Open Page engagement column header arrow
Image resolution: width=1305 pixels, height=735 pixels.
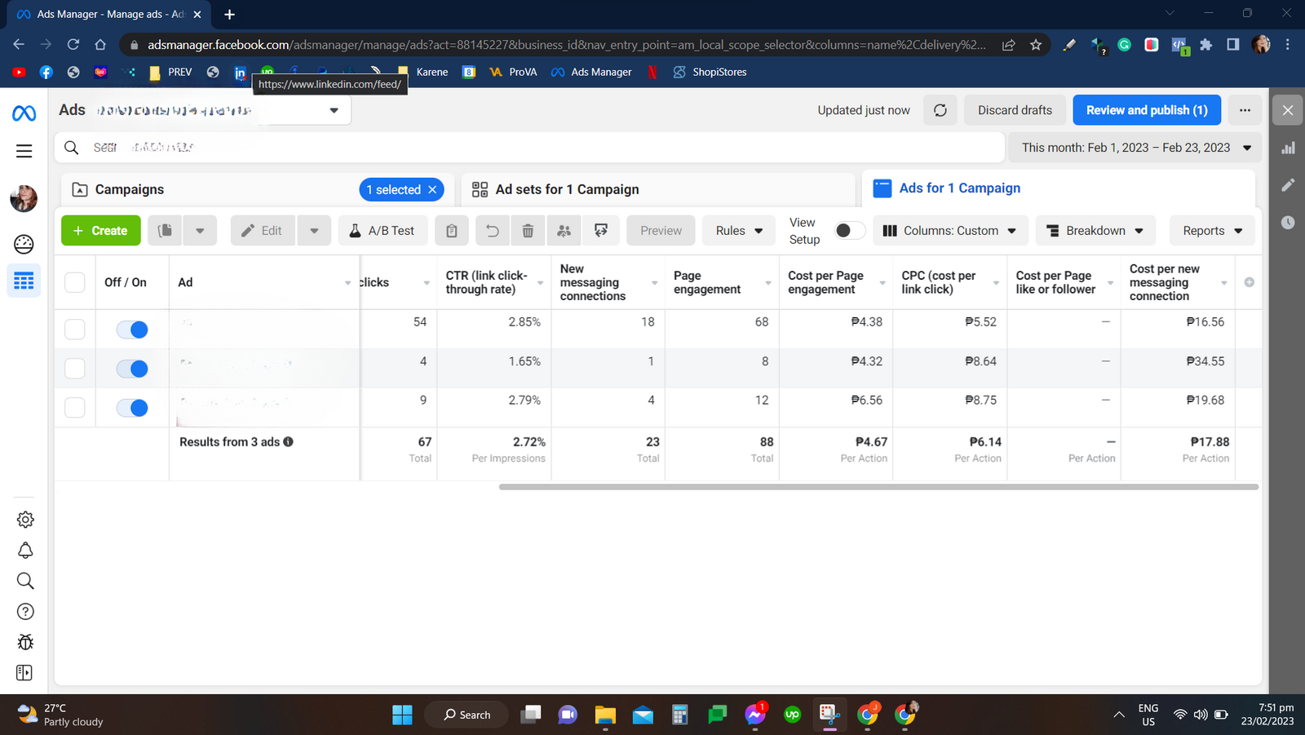point(768,283)
